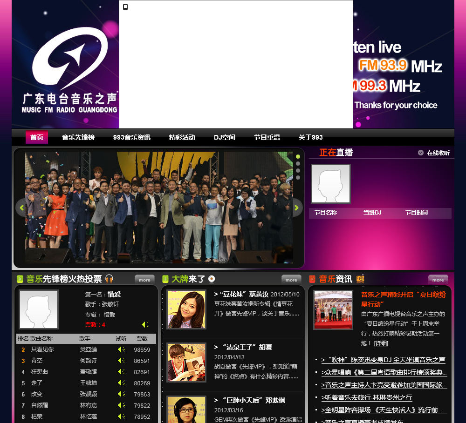Viewport: 466px width, 423px height.
Task: Click the 夏日缤纷星行动 news thumbnail
Action: coord(333,310)
